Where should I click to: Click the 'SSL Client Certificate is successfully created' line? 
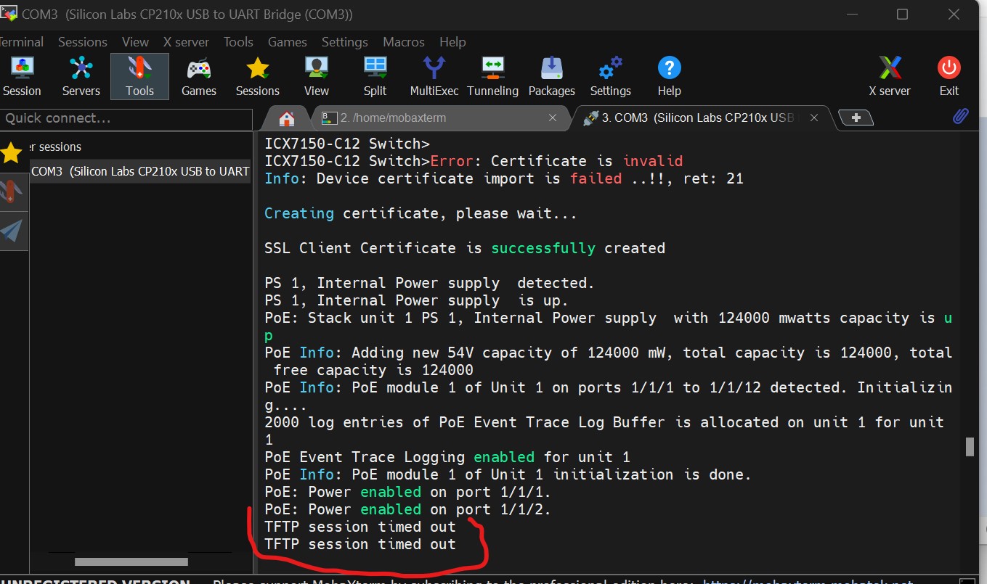(465, 248)
